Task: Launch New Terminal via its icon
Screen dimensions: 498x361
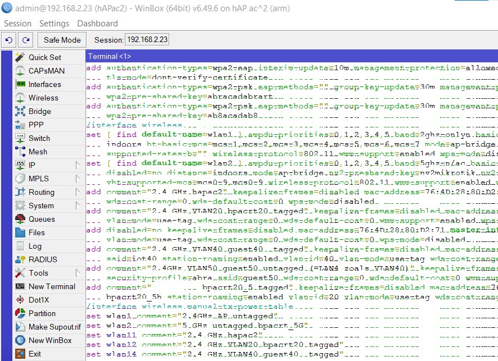Action: tap(20, 286)
